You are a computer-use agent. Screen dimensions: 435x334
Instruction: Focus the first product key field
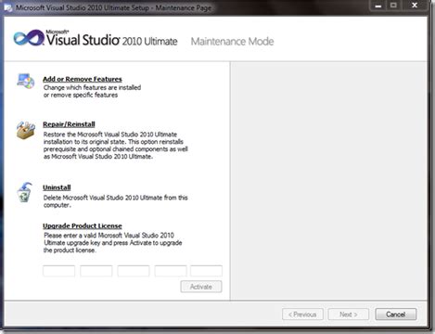click(x=58, y=271)
